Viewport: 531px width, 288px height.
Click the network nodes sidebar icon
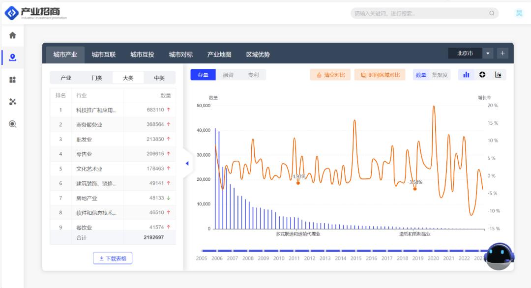point(13,102)
